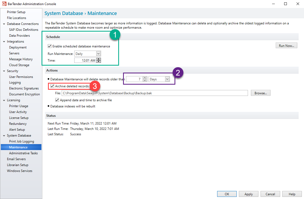This screenshot has width=304, height=199.
Task: Open SAP IDoc Definitions page
Action: coord(24,30)
